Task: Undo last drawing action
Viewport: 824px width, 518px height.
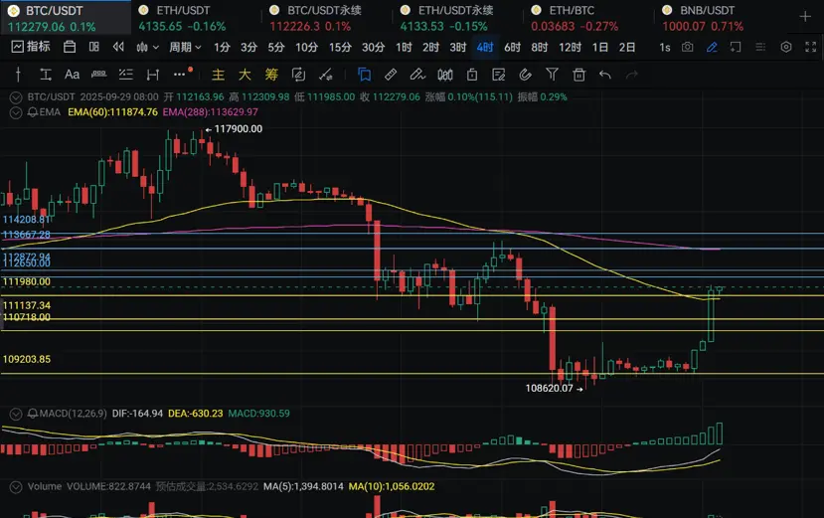Action: pyautogui.click(x=605, y=75)
